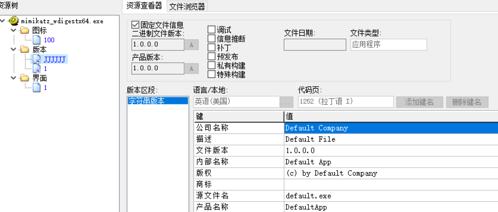498x212 pixels.
Task: Enable the 特殊构建 checkbox
Action: pos(211,74)
